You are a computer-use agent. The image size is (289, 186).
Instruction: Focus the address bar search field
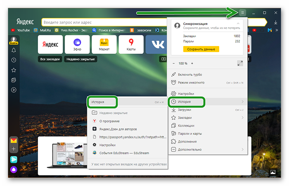click(104, 22)
